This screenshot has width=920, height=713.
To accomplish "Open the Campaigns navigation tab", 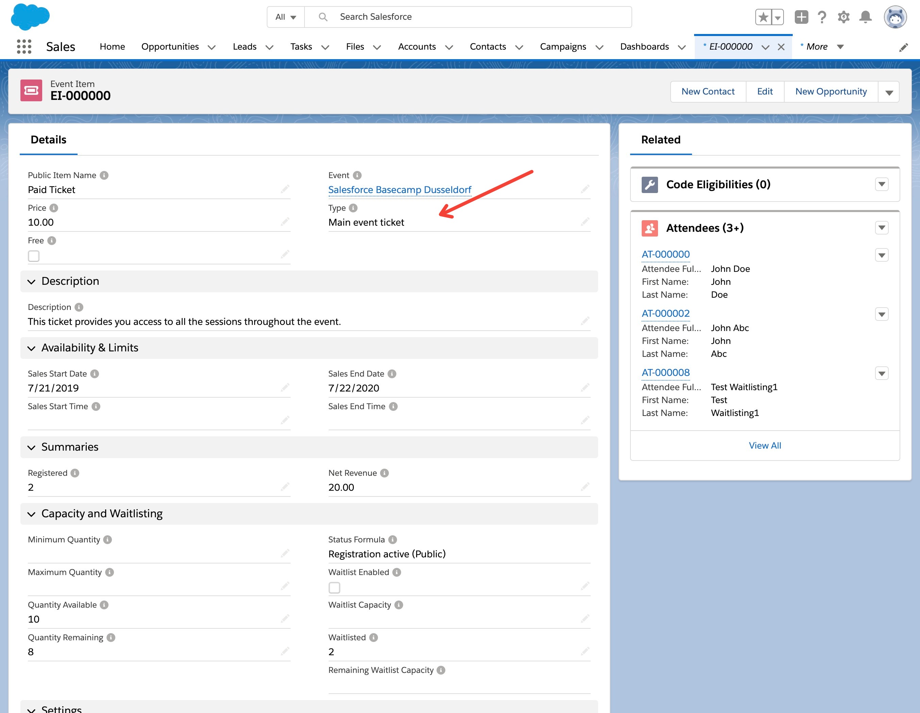I will pos(563,47).
